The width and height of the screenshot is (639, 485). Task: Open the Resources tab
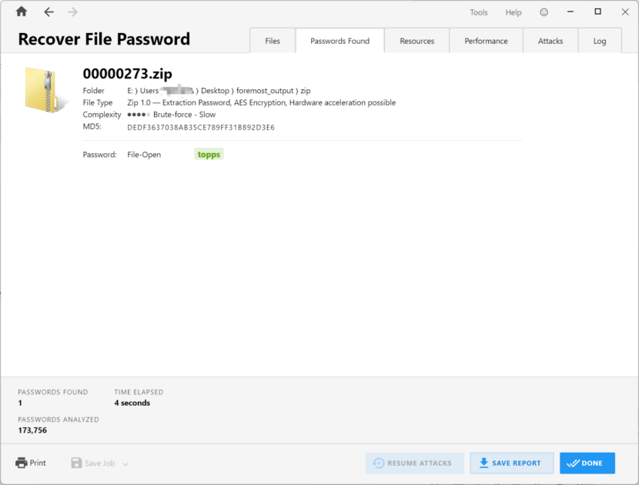tap(417, 41)
